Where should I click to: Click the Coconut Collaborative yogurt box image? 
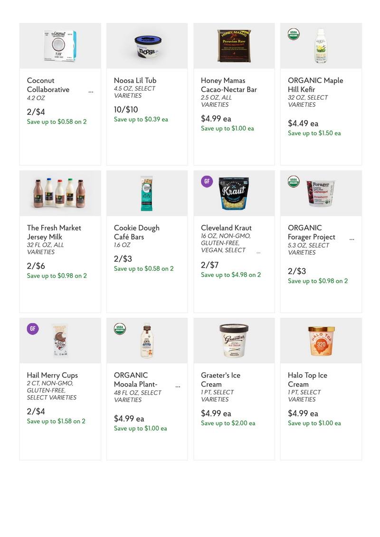[60, 46]
